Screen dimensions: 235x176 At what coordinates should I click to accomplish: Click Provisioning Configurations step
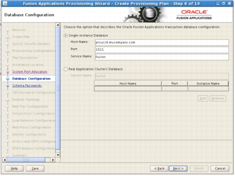[x=34, y=51]
